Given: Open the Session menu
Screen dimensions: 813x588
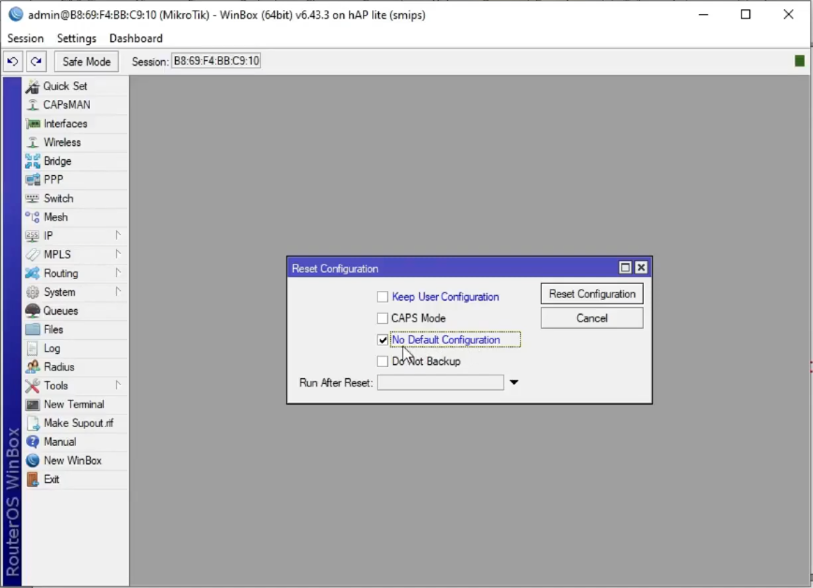Looking at the screenshot, I should click(x=25, y=38).
